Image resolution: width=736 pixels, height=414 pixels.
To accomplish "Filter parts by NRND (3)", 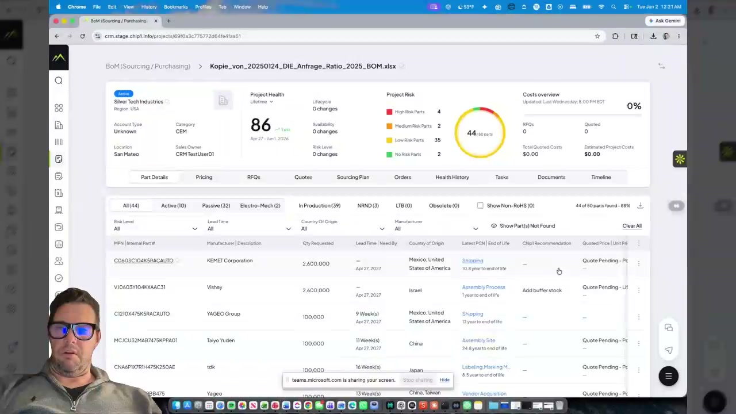I will click(368, 206).
